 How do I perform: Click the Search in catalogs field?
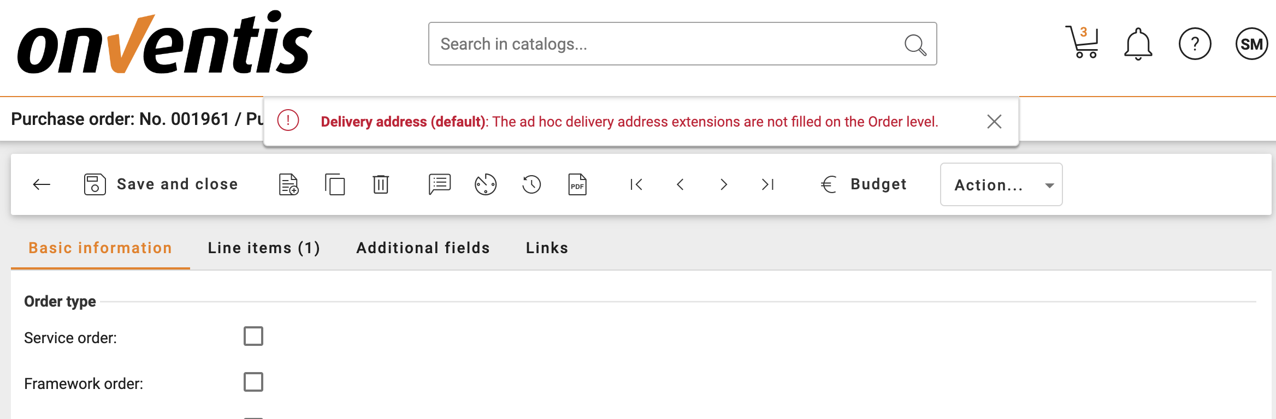[x=666, y=44]
